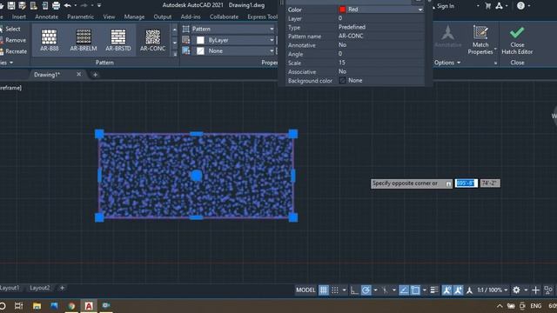Toggle Isometric Drafting in status bar
Image resolution: width=557 pixels, height=313 pixels.
[x=385, y=290]
